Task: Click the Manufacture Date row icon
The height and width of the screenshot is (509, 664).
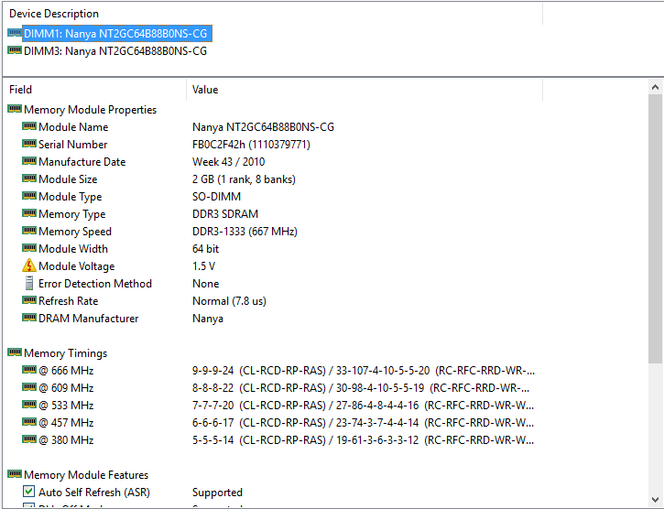Action: pos(28,161)
